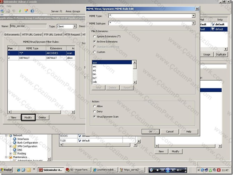Click Modify under filter rules list

pyautogui.click(x=28, y=117)
